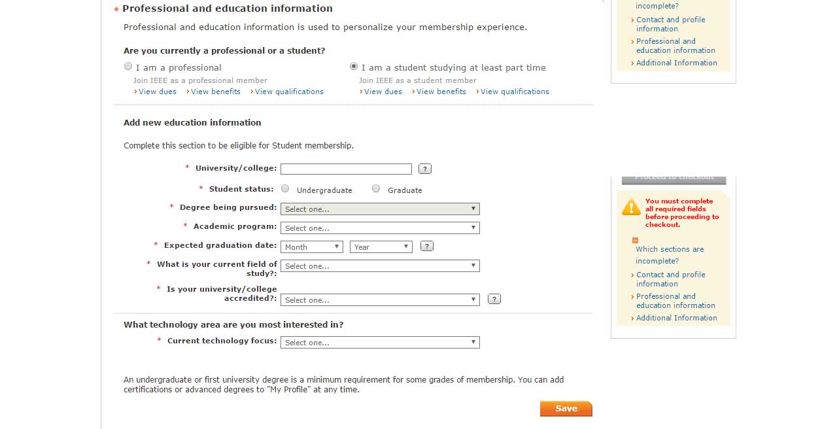Expand the current field of study dropdown
The height and width of the screenshot is (429, 837).
point(380,266)
